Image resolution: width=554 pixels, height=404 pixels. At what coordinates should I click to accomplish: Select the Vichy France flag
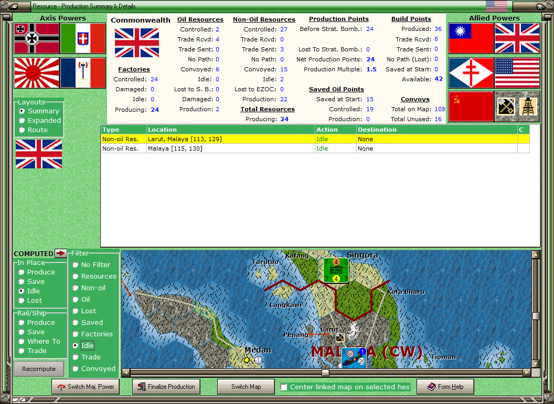[x=83, y=73]
